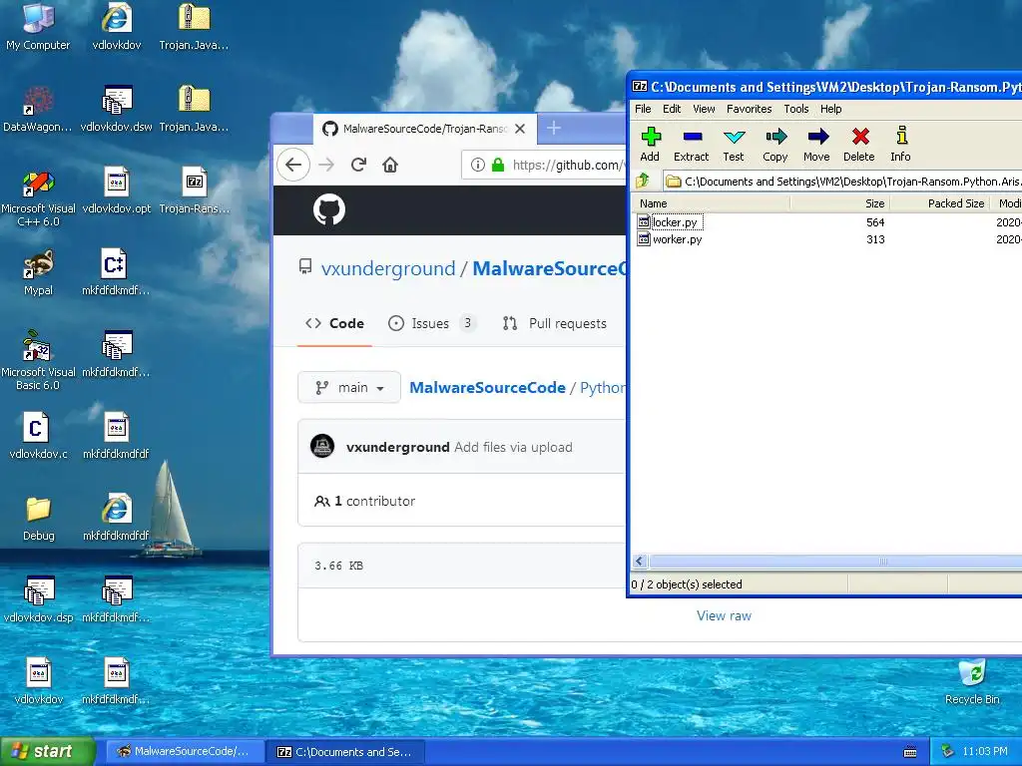Select the vdlovkdov.c file on desktop
Image resolution: width=1022 pixels, height=766 pixels.
38,436
